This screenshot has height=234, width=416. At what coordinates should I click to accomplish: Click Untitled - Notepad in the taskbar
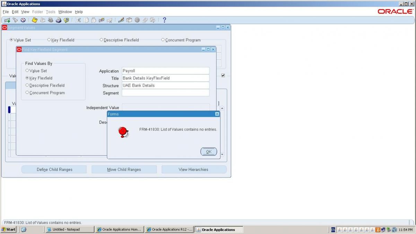point(69,229)
